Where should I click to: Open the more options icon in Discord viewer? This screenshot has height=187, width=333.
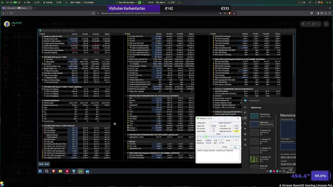click(319, 24)
